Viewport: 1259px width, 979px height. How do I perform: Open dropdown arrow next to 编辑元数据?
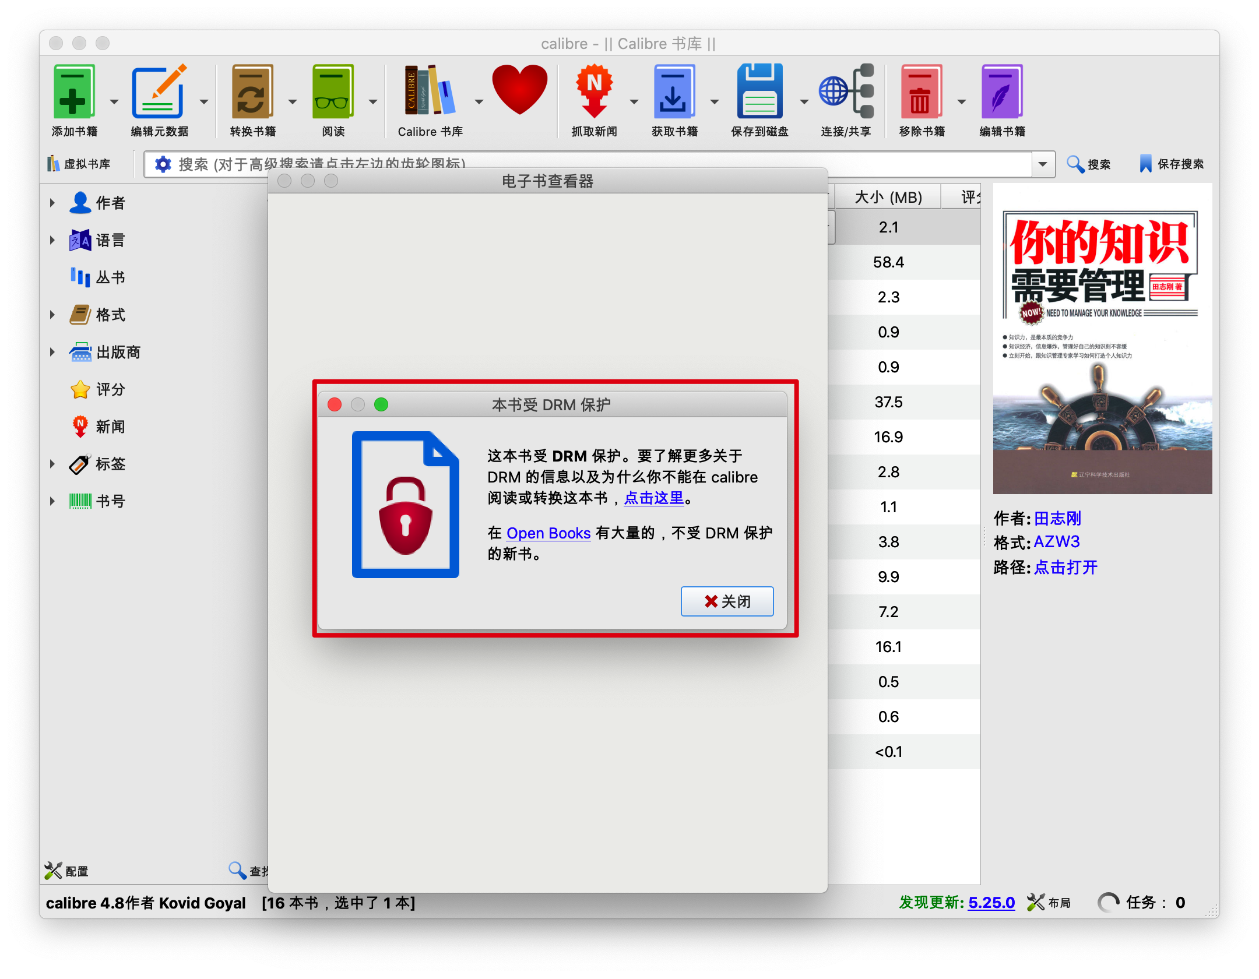(204, 102)
